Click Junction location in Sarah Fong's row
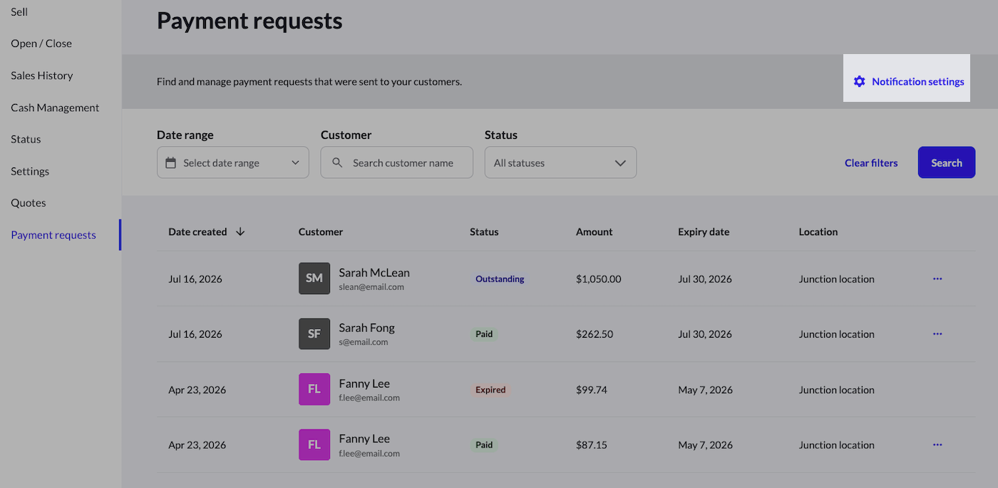Viewport: 998px width, 488px height. pos(837,334)
